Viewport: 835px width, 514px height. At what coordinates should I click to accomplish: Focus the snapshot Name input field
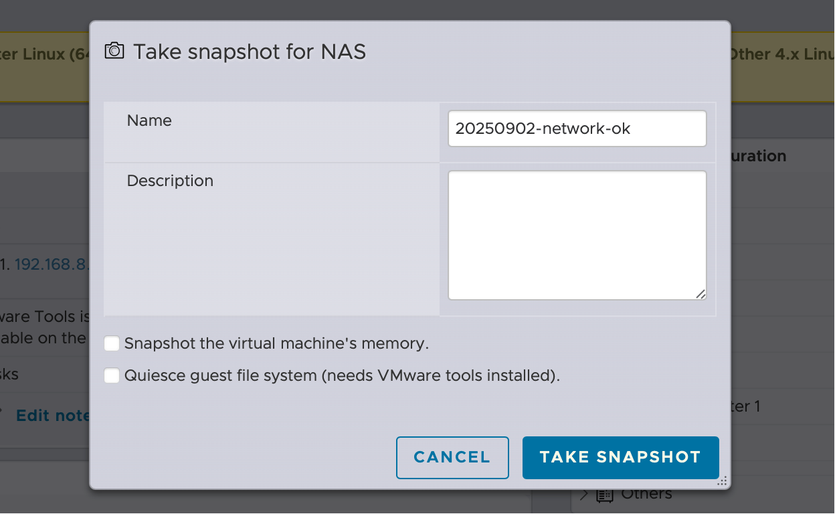(x=577, y=128)
